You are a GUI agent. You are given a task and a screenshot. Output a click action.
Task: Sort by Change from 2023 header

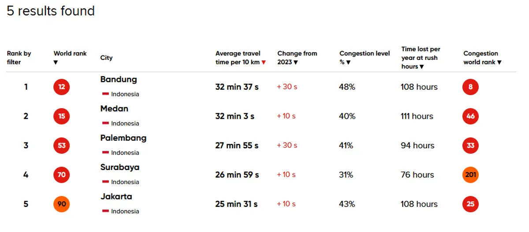(297, 58)
